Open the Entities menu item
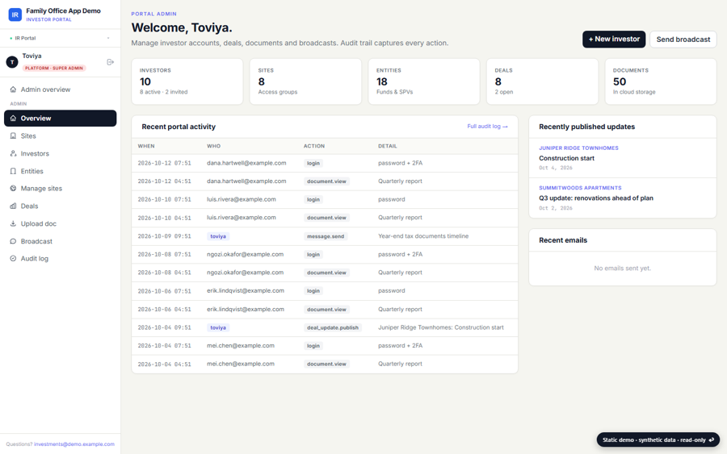This screenshot has height=454, width=727. (x=61, y=171)
